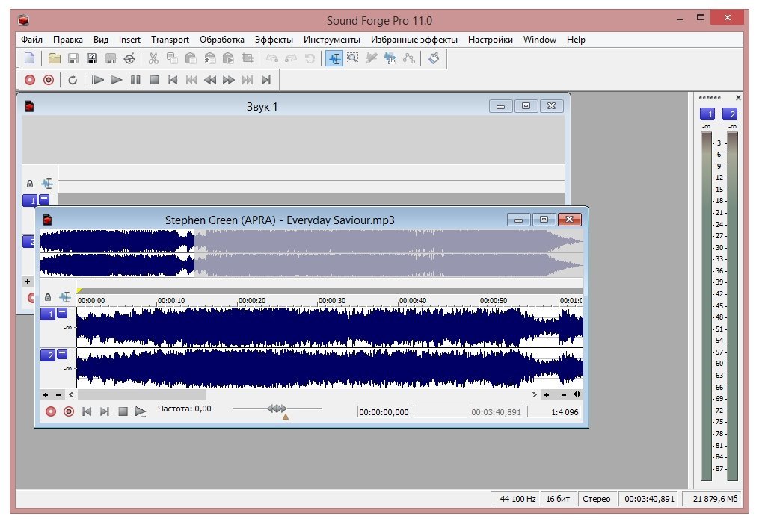Save the file with floppy icon

73,59
